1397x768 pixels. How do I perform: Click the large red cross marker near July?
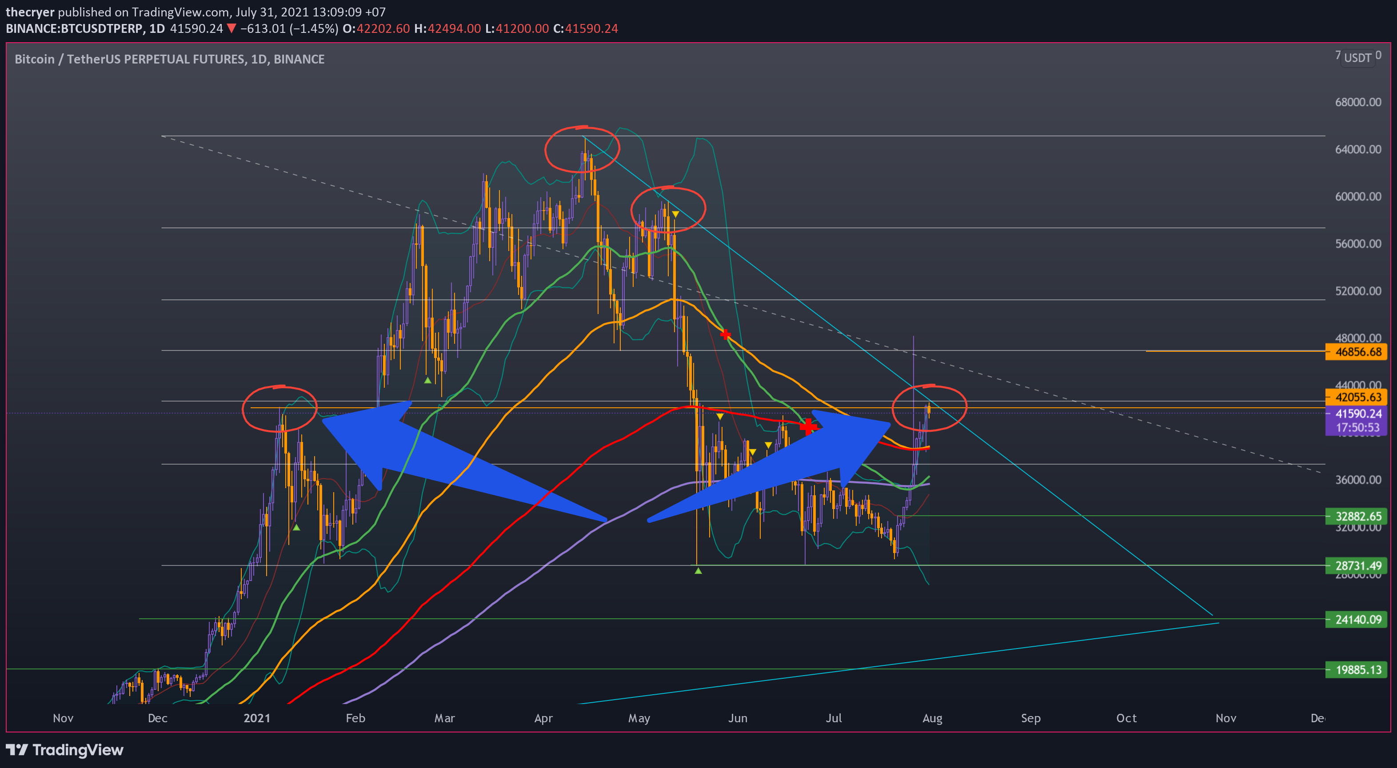808,426
